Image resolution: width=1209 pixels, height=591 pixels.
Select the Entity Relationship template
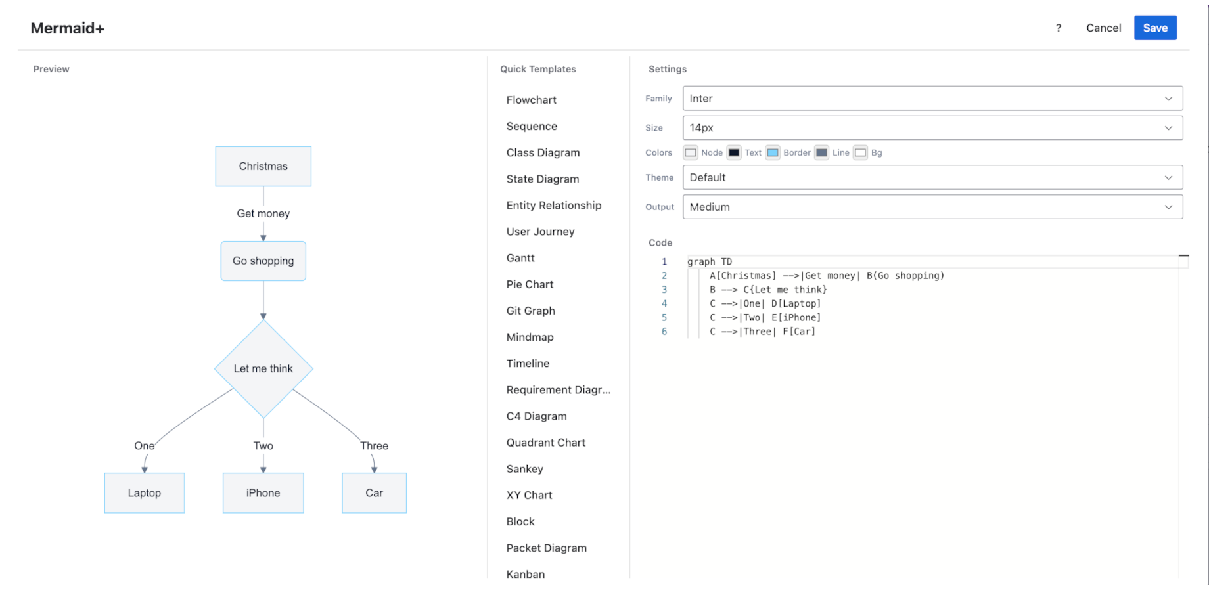[554, 205]
